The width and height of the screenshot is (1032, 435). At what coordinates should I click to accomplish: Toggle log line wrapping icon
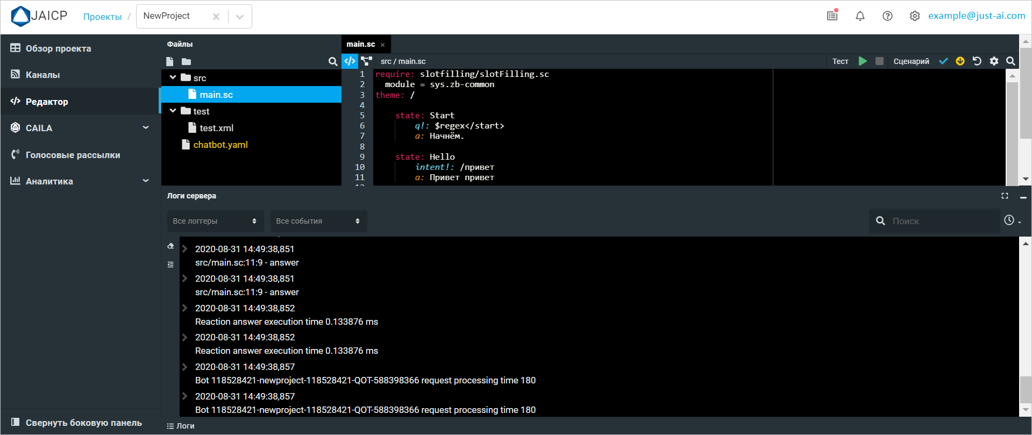[x=170, y=265]
